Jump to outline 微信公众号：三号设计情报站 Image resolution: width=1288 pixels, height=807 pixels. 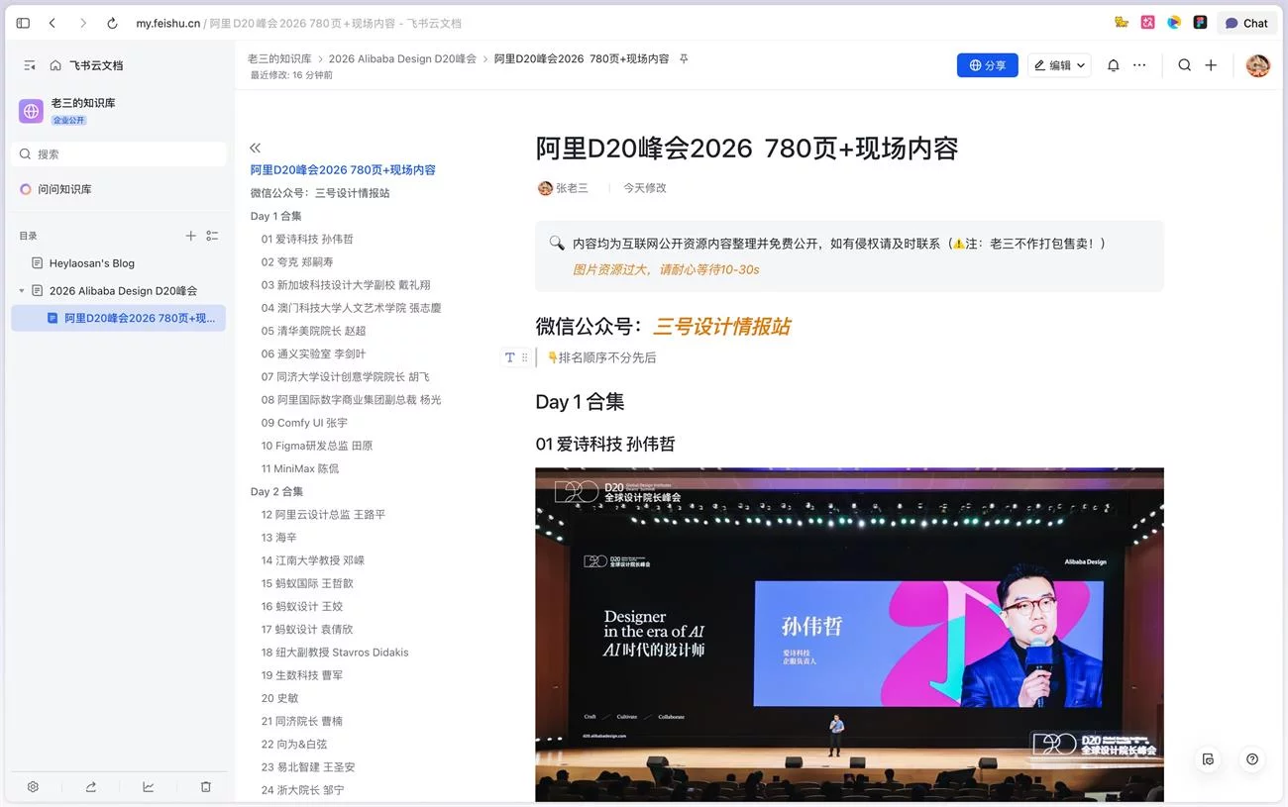point(320,193)
